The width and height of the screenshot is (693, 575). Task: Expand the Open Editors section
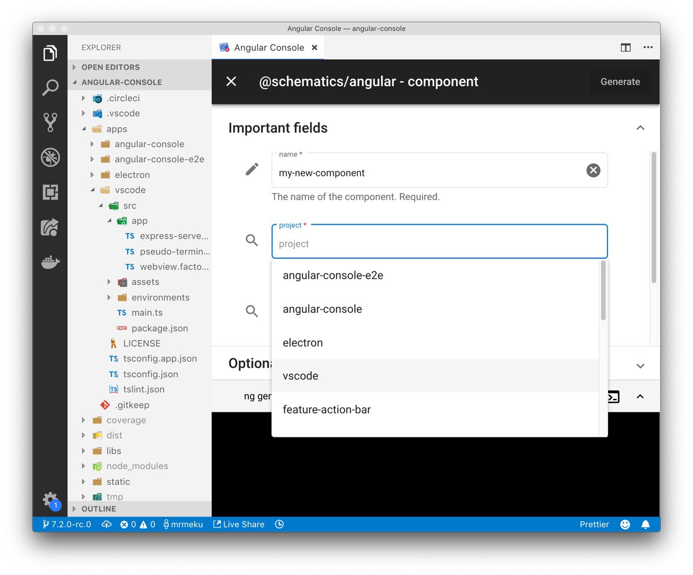coord(140,67)
